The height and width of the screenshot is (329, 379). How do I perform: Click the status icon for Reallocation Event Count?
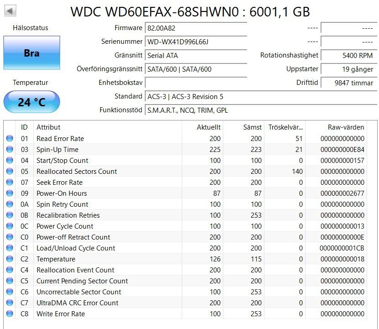10,270
